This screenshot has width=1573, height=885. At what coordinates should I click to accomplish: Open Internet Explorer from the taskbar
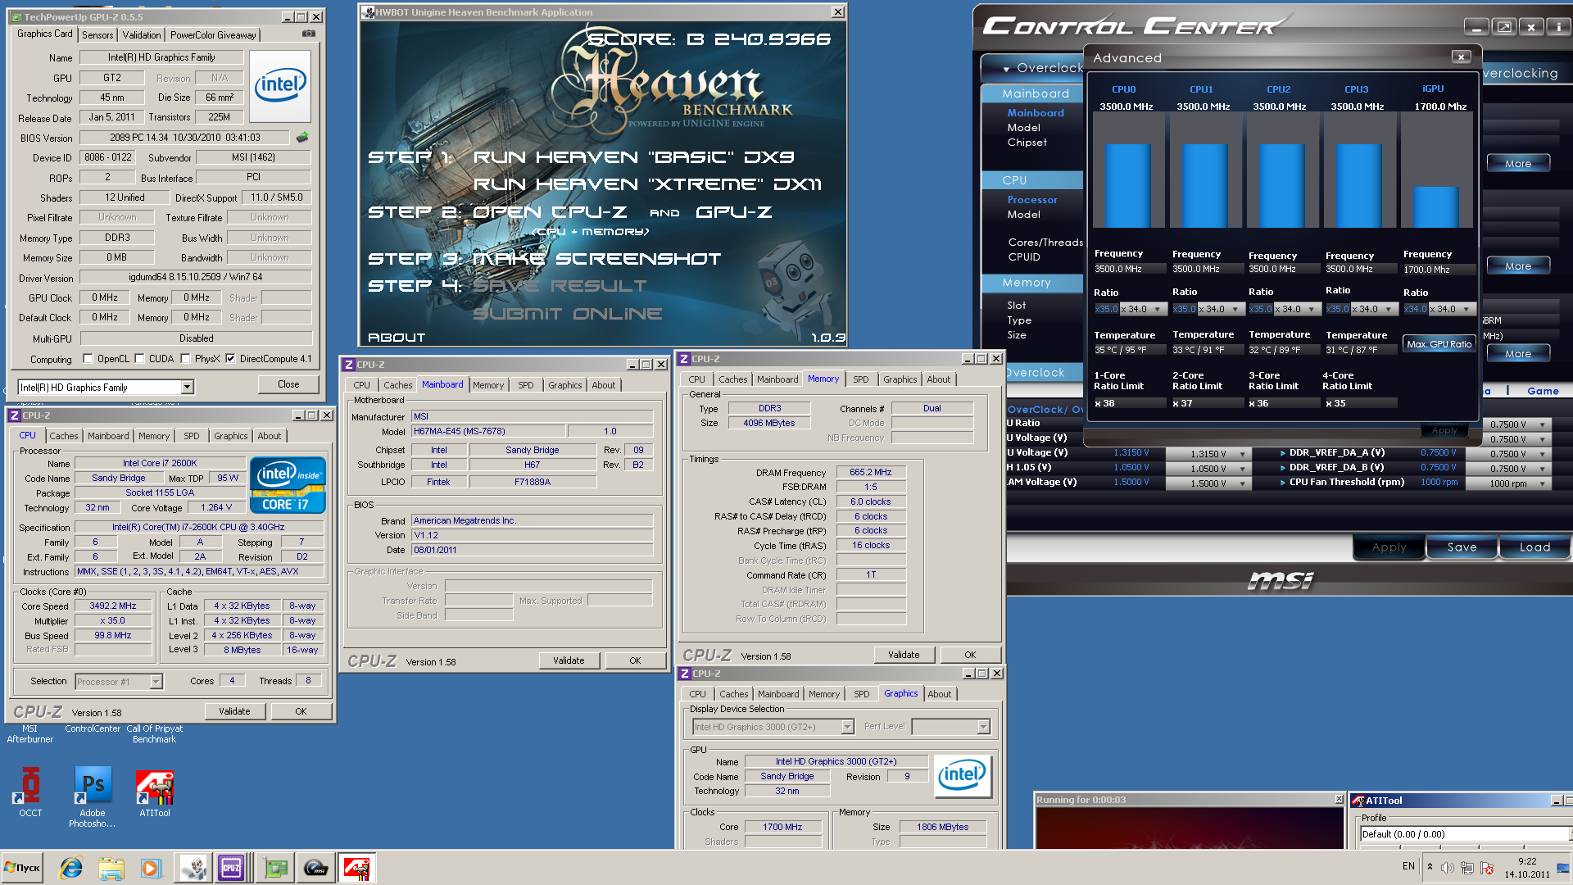pyautogui.click(x=71, y=868)
